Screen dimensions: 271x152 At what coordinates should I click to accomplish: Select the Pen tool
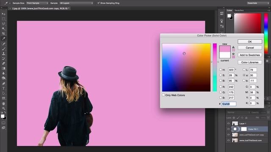click(x=3, y=84)
